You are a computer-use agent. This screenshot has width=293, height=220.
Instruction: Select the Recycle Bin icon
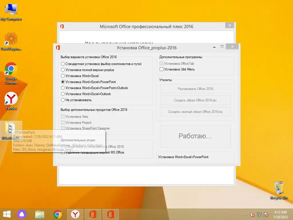pyautogui.click(x=279, y=190)
